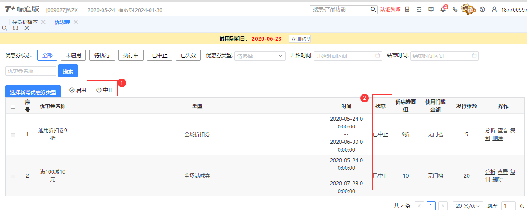Filter coupon status by 已失效

[x=188, y=55]
